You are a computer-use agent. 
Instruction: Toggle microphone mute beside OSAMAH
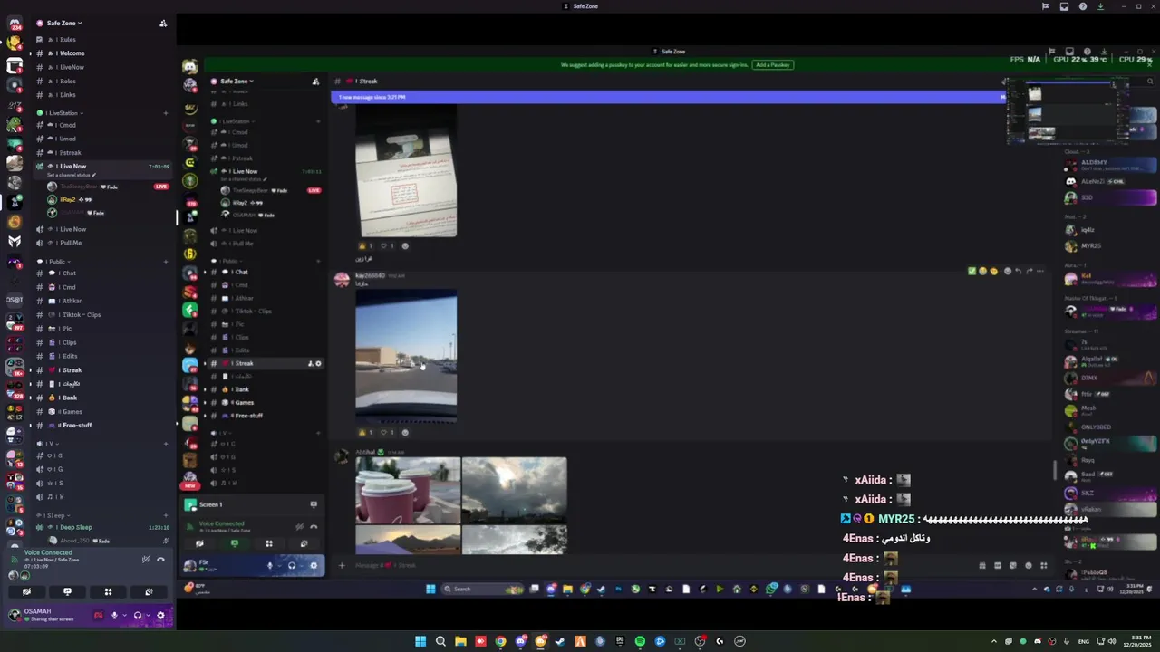pos(114,616)
